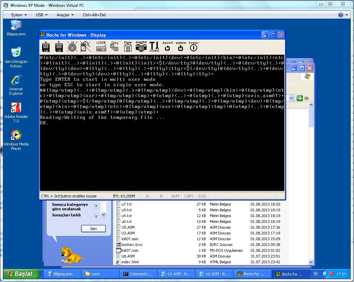The height and width of the screenshot is (282, 354).
Task: Click the TR language indicator
Action: (315, 274)
